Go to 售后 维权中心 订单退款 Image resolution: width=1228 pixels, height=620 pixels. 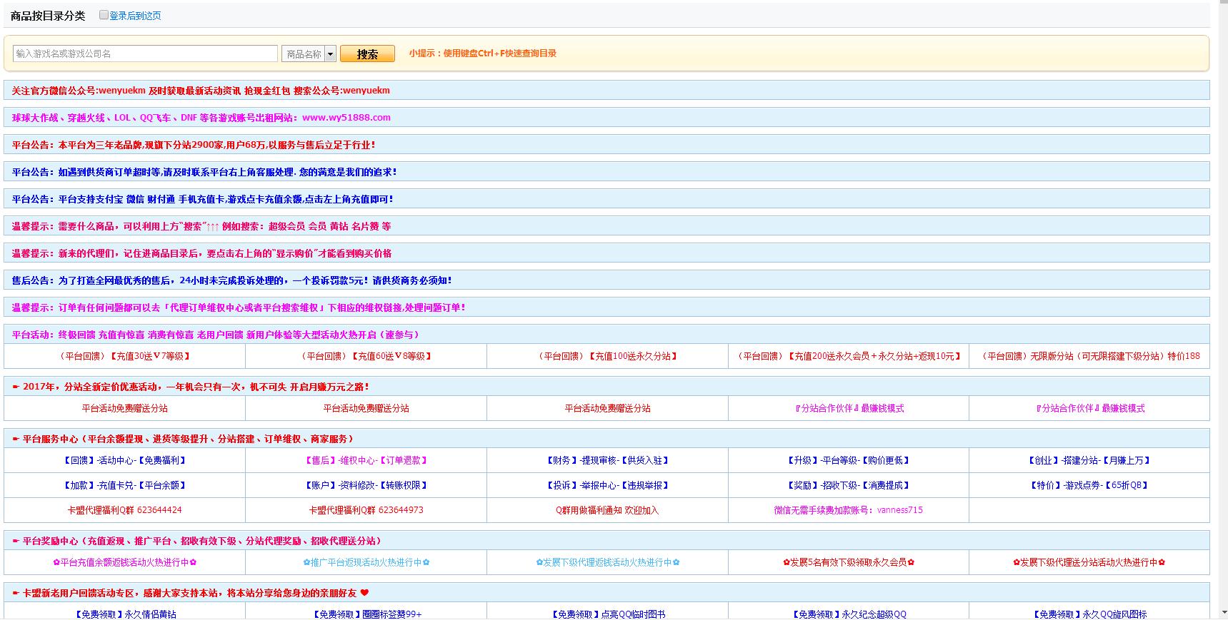[366, 461]
